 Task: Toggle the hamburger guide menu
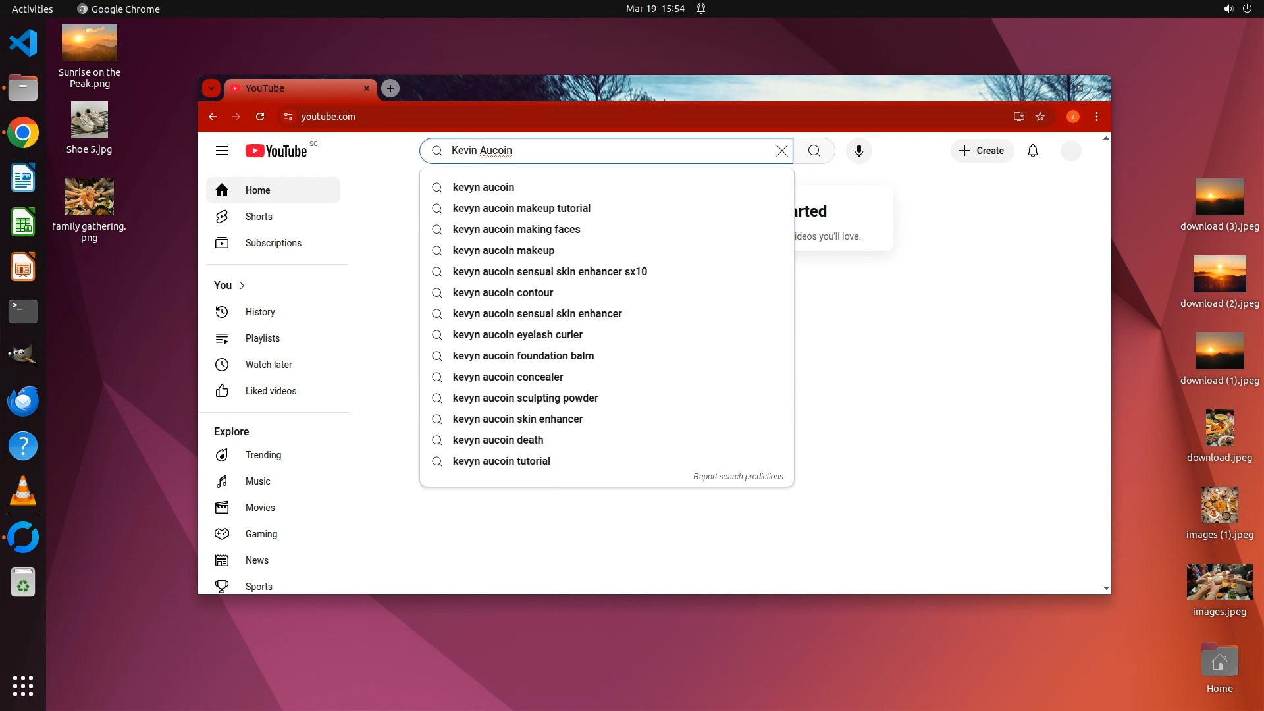coord(222,151)
